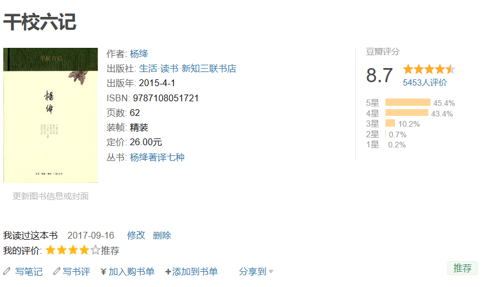View the 5453人评价 ratings page
Image resolution: width=489 pixels, height=287 pixels.
[x=425, y=83]
